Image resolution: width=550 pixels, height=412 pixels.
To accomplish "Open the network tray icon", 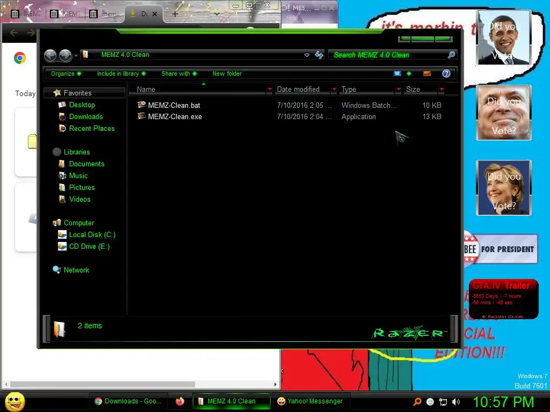I will 443,402.
